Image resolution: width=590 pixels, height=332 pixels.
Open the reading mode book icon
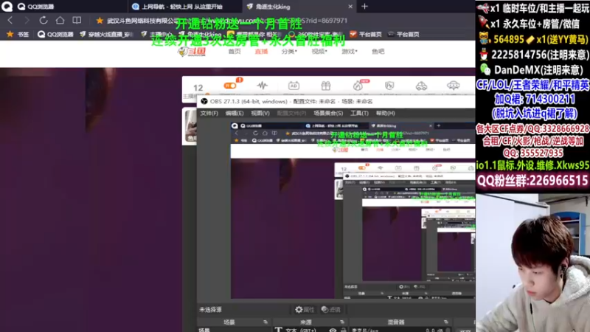pos(77,21)
